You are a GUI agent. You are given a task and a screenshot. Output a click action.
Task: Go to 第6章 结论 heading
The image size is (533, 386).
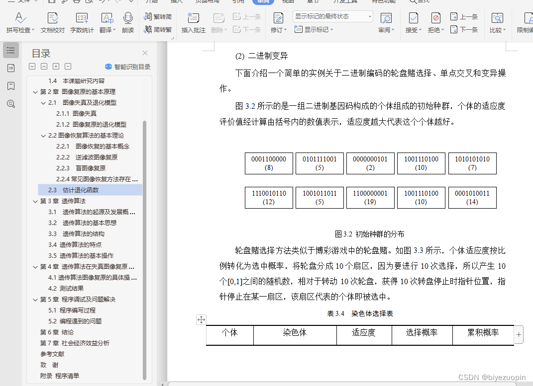[x=57, y=332]
